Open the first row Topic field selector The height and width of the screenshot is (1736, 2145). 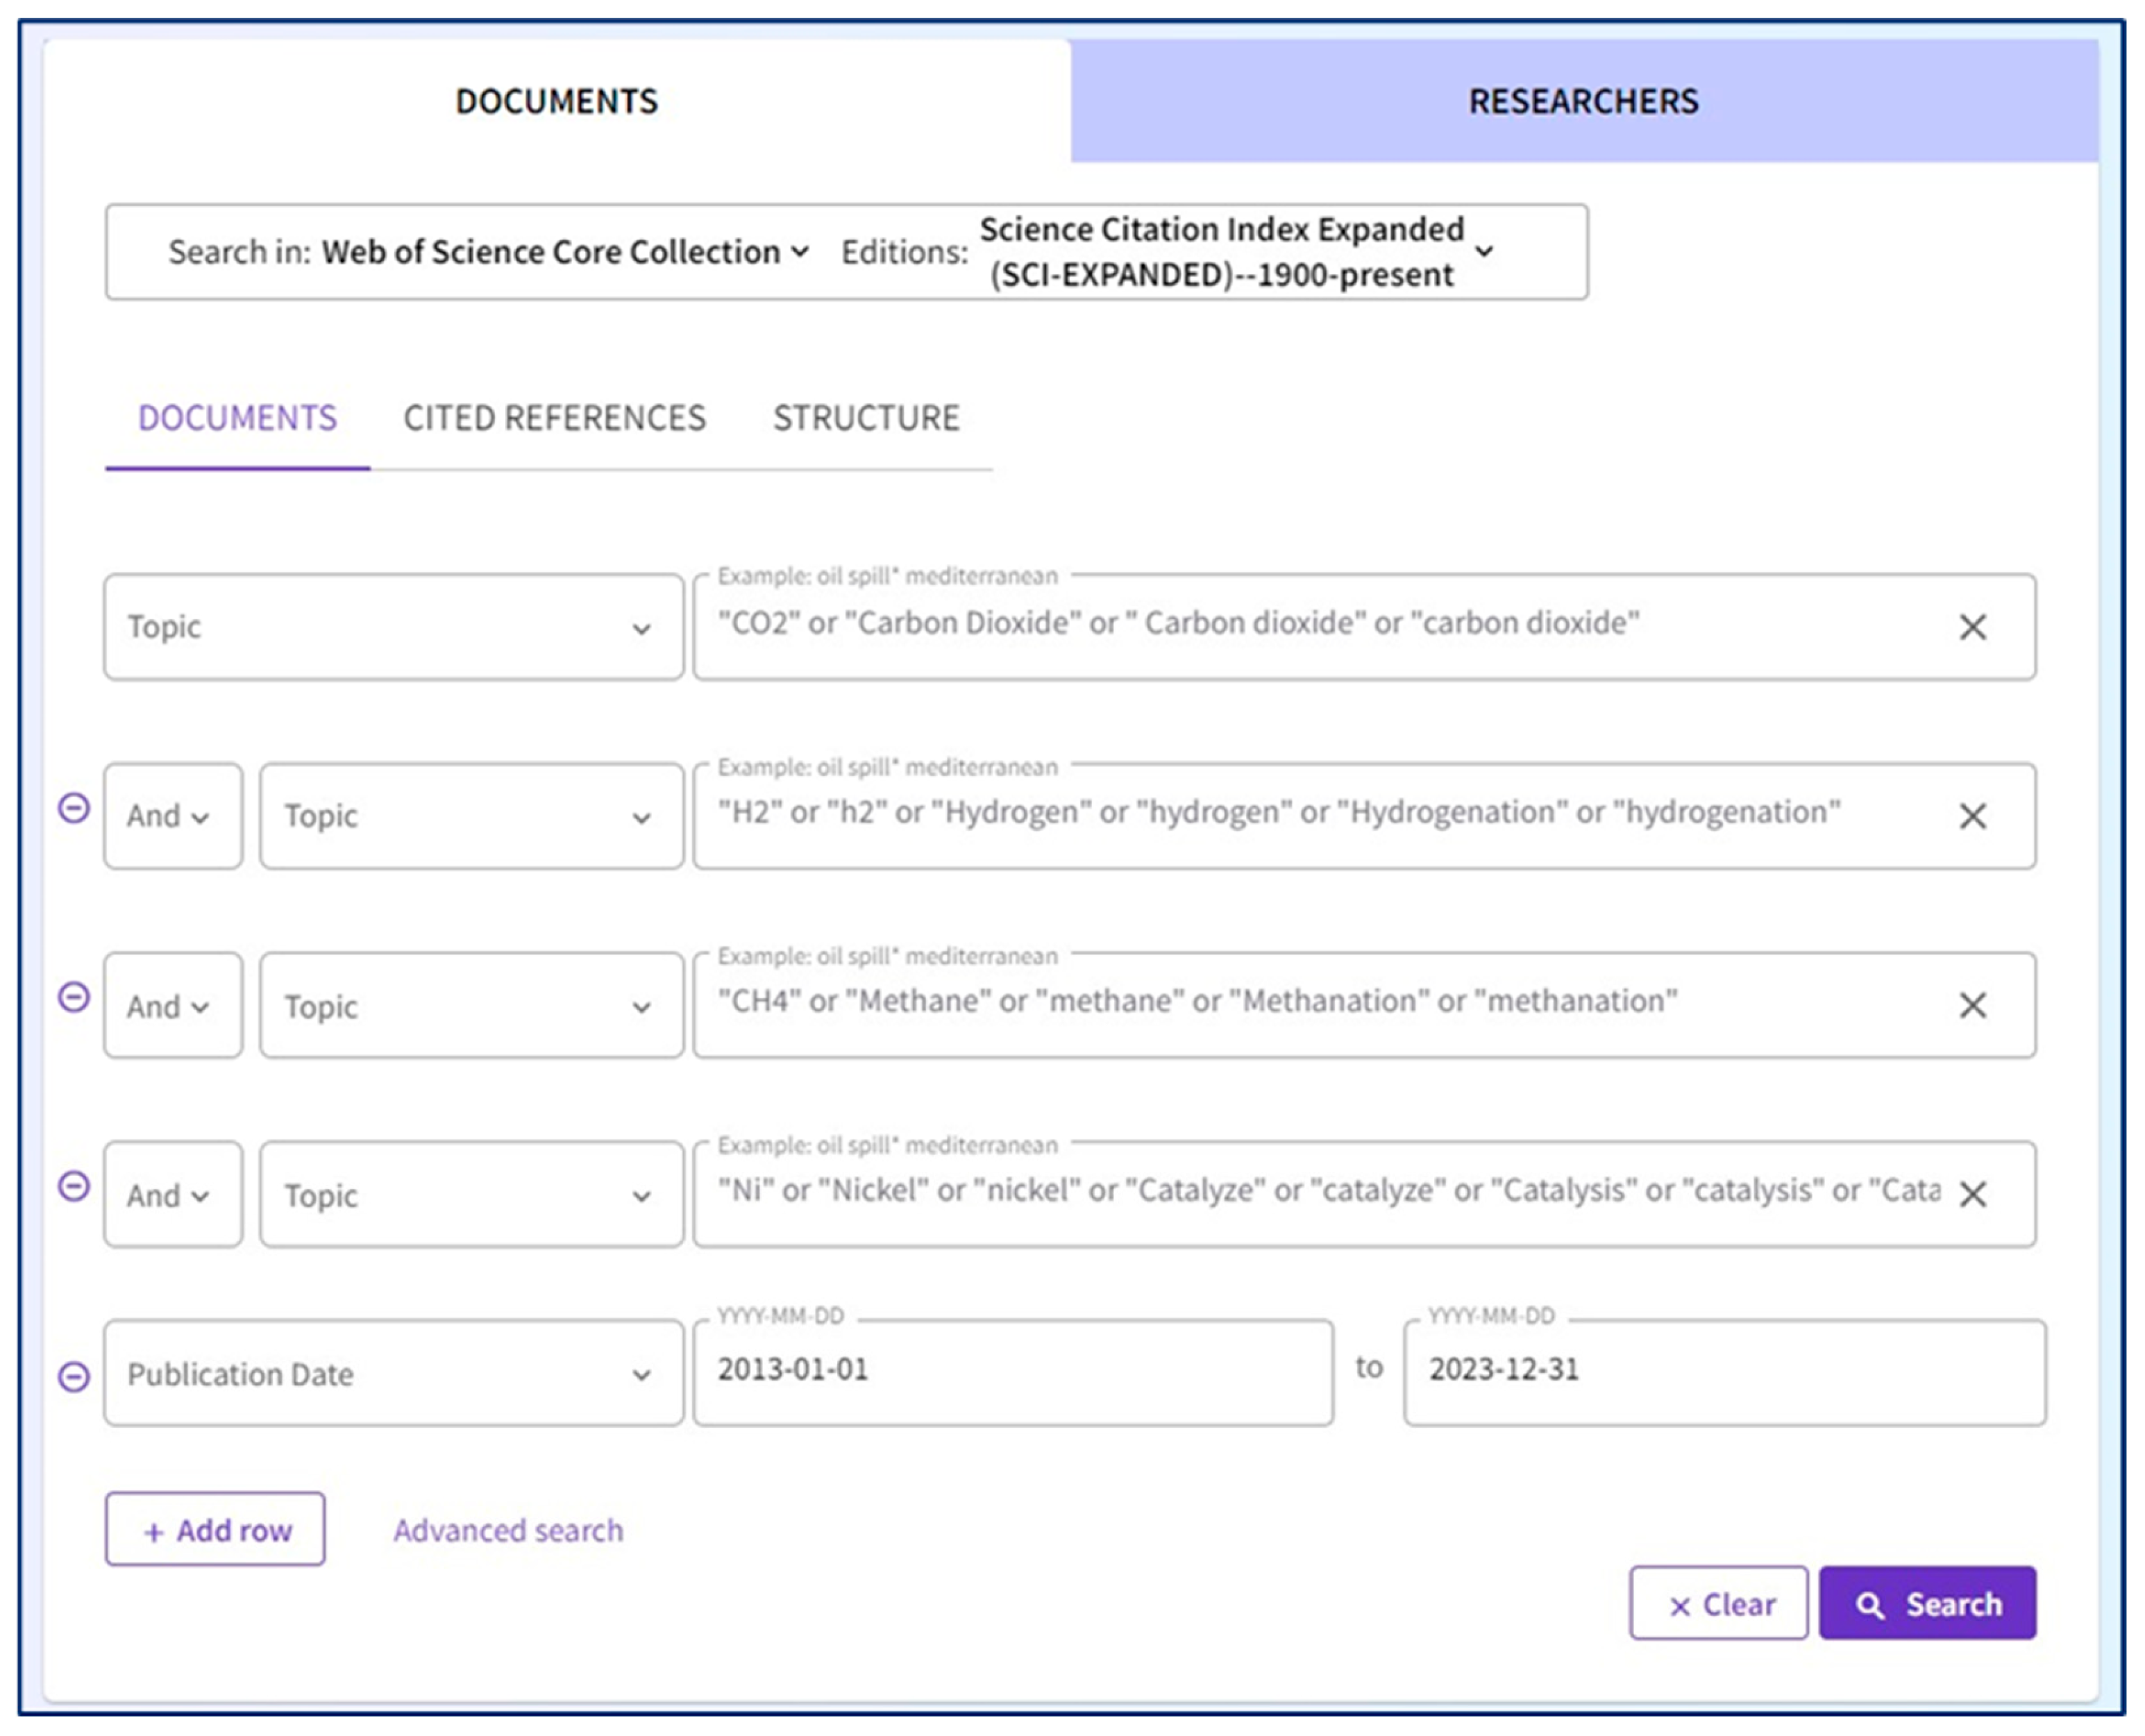click(393, 627)
